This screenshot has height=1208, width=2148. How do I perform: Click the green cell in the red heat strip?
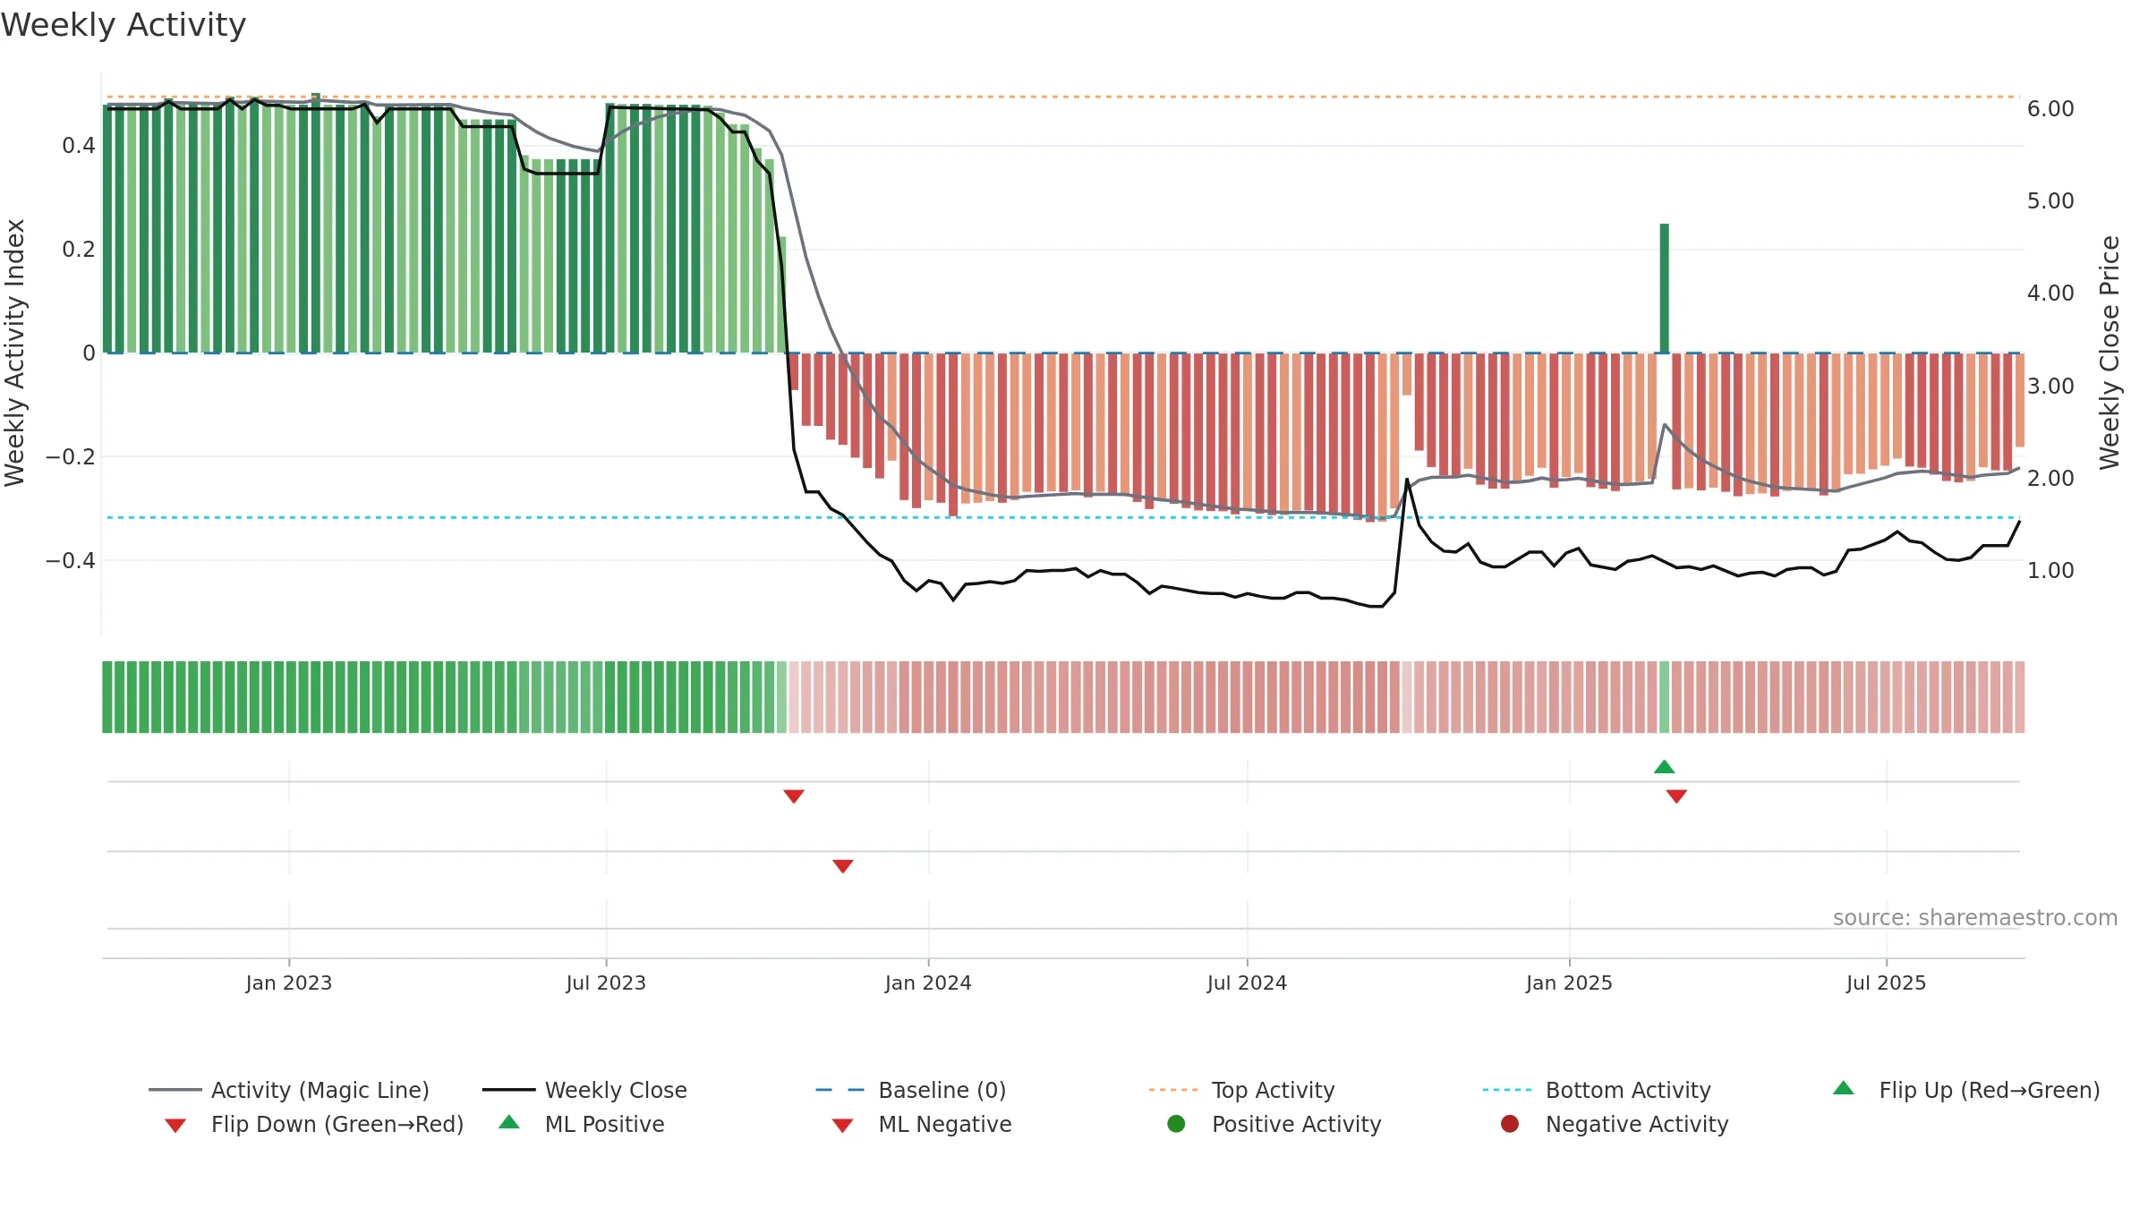tap(1665, 697)
